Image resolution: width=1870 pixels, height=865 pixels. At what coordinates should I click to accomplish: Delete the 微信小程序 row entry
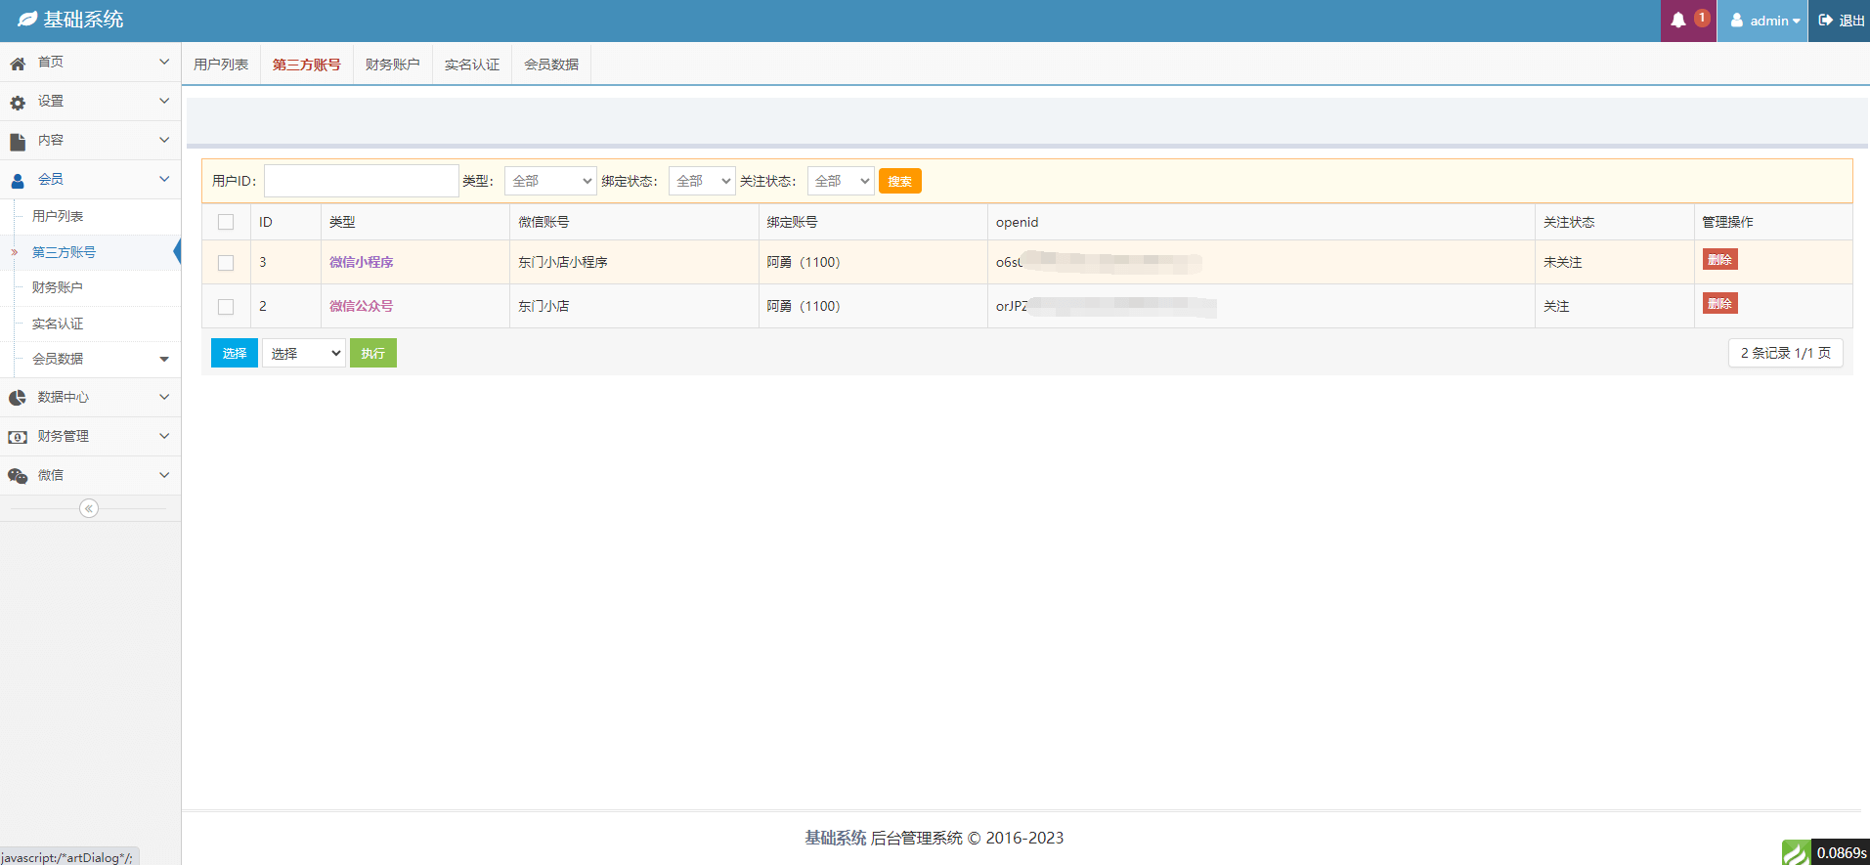pyautogui.click(x=1719, y=260)
